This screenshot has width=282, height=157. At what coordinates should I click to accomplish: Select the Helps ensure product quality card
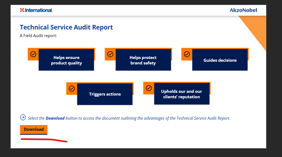(66, 60)
